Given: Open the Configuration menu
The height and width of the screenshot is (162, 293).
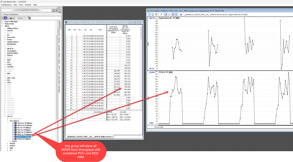Looking at the screenshot, I should point(6,5).
